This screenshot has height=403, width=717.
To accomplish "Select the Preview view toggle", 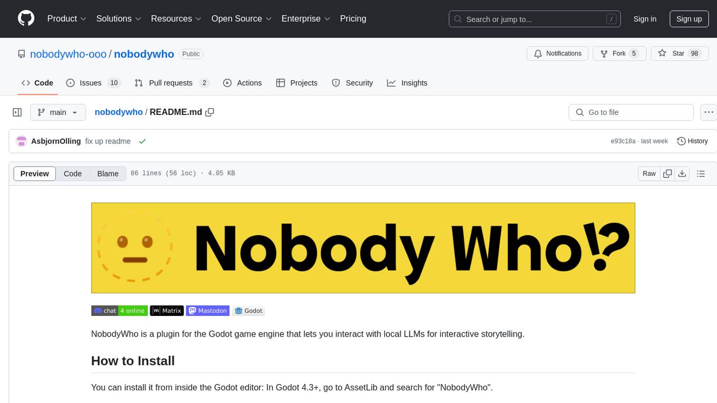I will coord(35,174).
